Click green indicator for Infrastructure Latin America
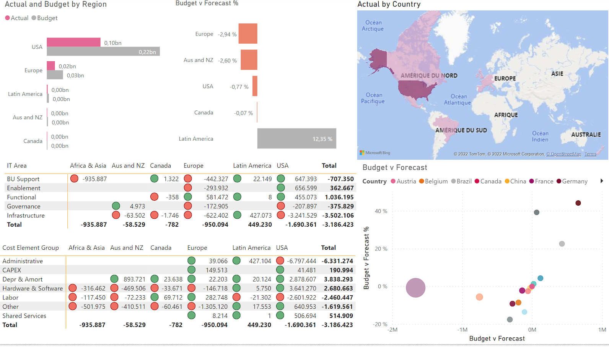 click(x=237, y=215)
